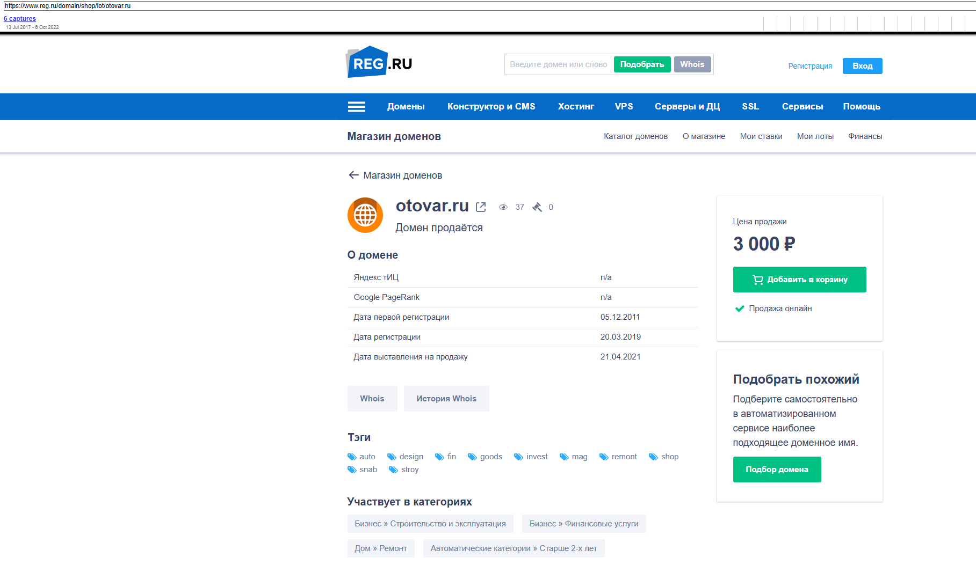Open the Хостинг menu

pyautogui.click(x=576, y=107)
